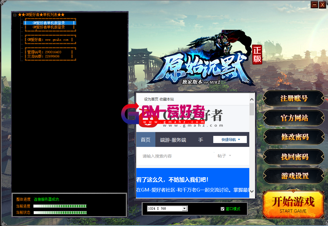This screenshot has width=328, height=226.
Task: Click the 注册账号 register button
Action: point(294,98)
